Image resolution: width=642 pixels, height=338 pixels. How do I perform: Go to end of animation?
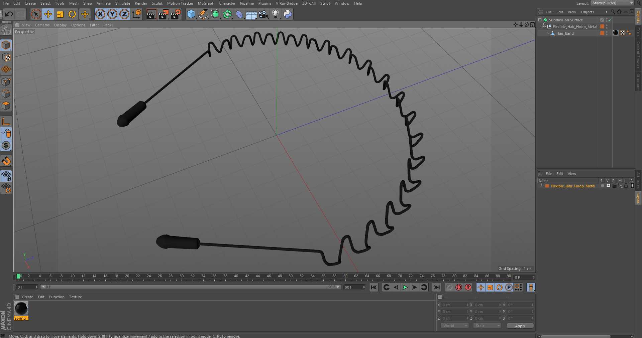tap(437, 287)
